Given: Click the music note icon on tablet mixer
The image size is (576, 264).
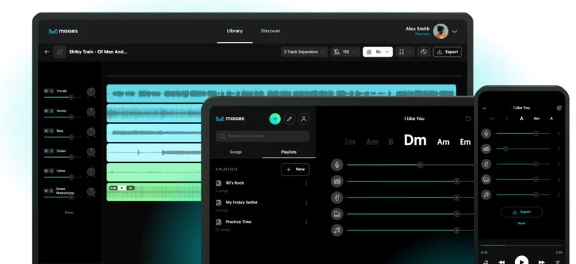Looking at the screenshot, I should (337, 230).
